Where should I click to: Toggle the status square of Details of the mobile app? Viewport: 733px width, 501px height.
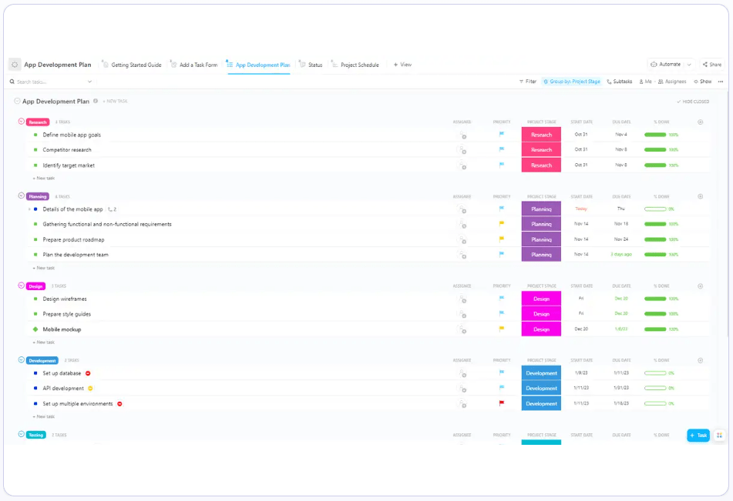tap(35, 209)
